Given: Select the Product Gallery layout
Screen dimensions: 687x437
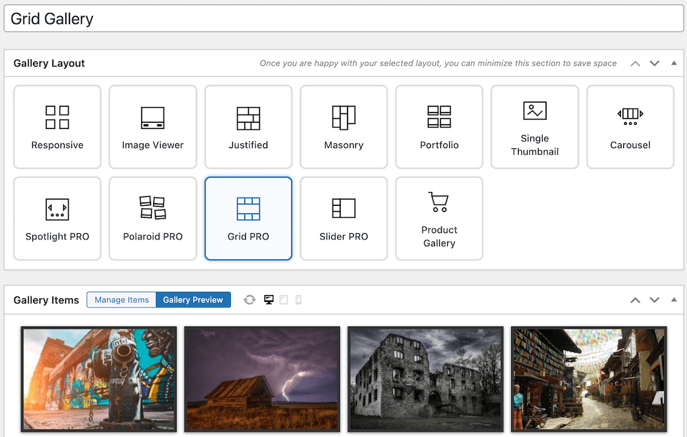Looking at the screenshot, I should pyautogui.click(x=439, y=218).
